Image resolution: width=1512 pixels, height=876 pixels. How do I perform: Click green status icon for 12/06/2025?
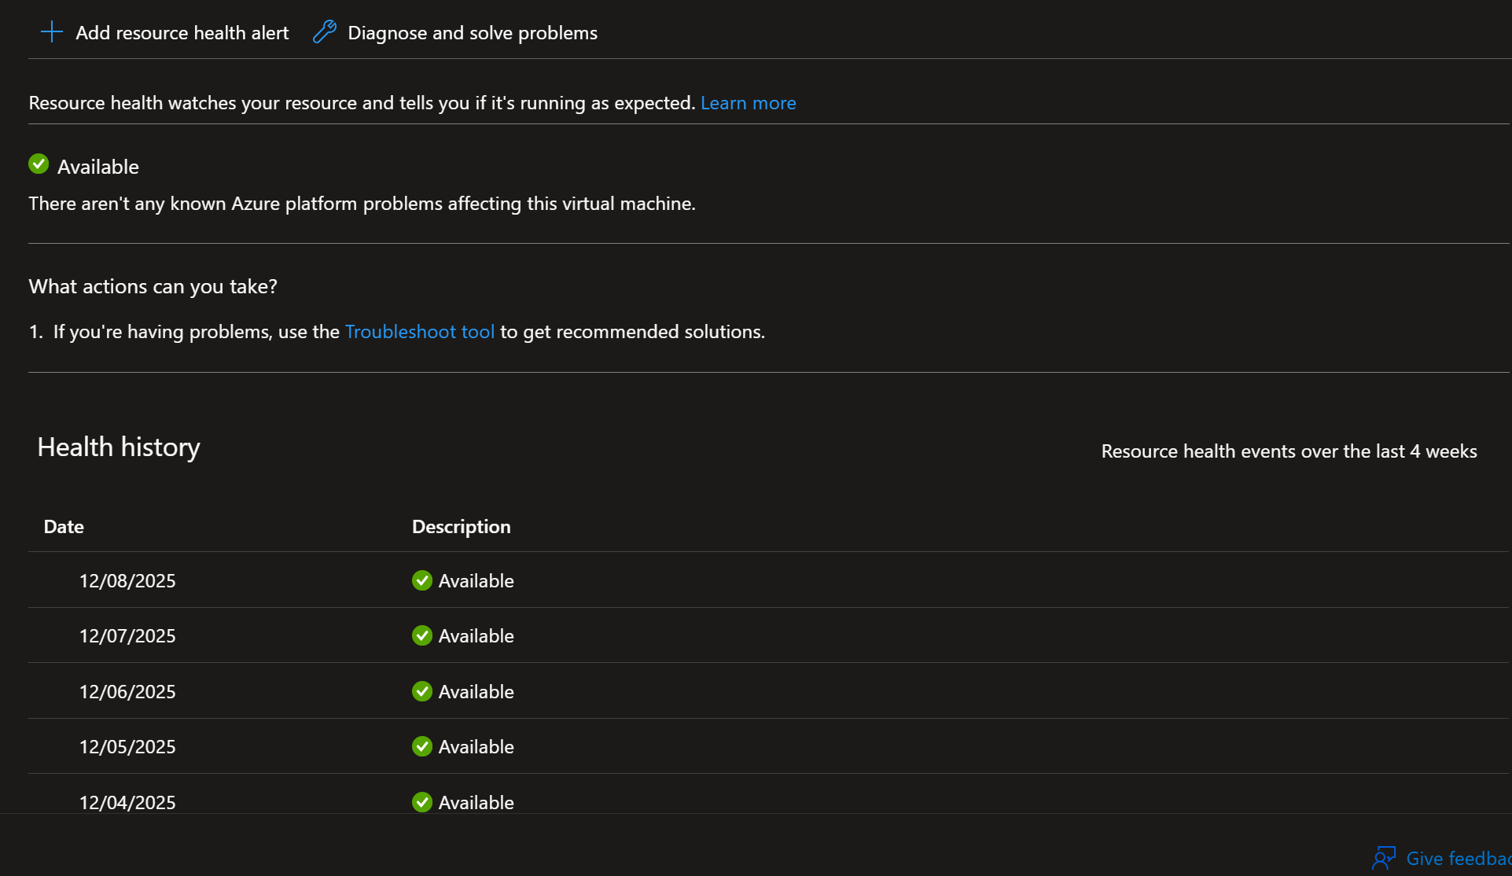coord(422,691)
